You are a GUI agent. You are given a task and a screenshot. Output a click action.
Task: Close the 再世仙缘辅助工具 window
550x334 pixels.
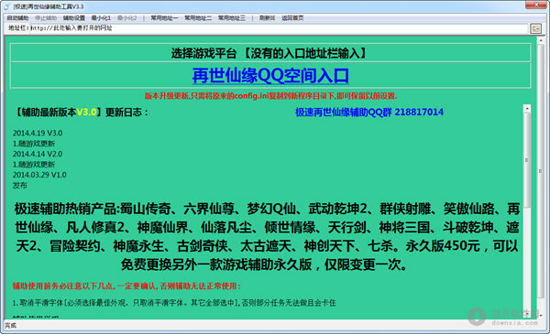coord(536,5)
